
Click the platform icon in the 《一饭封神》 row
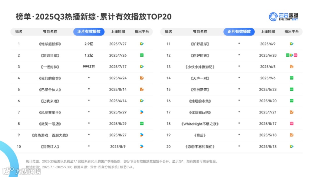[x=142, y=66]
